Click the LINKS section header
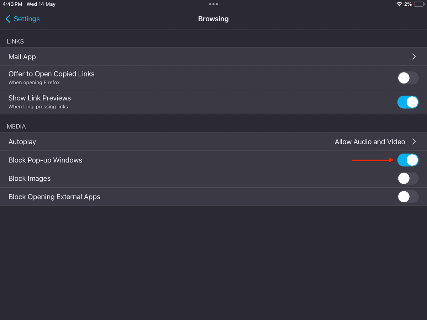The width and height of the screenshot is (427, 320). tap(15, 42)
